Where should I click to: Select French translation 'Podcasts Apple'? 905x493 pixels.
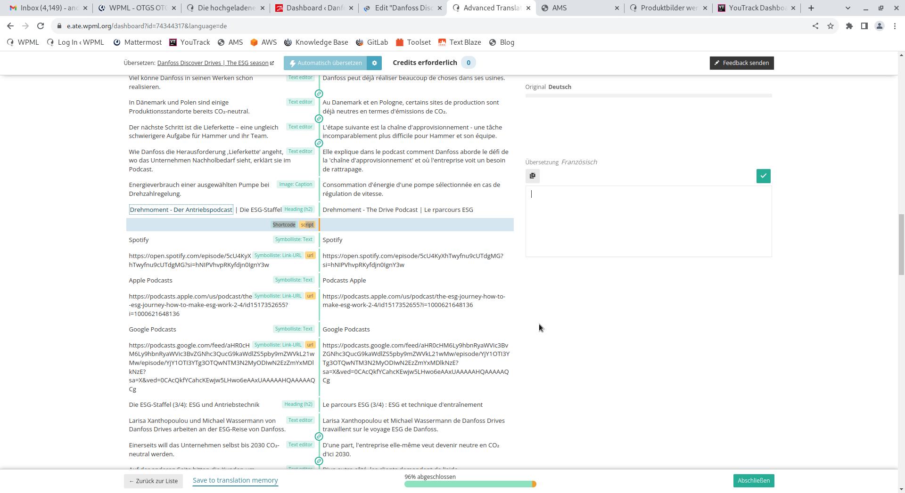click(344, 280)
